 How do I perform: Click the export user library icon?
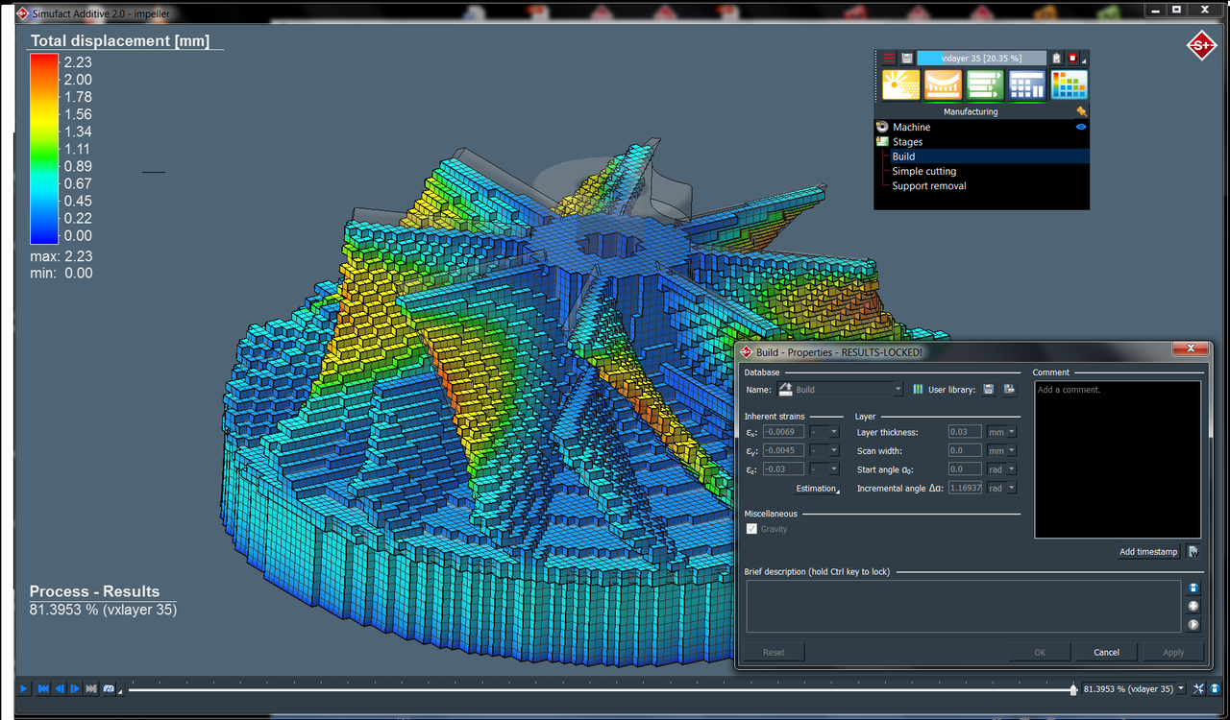click(1009, 390)
